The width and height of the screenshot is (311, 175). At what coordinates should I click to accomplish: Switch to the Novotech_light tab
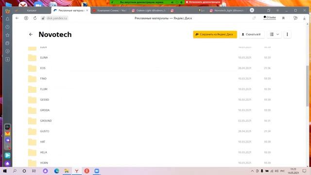tap(227, 10)
